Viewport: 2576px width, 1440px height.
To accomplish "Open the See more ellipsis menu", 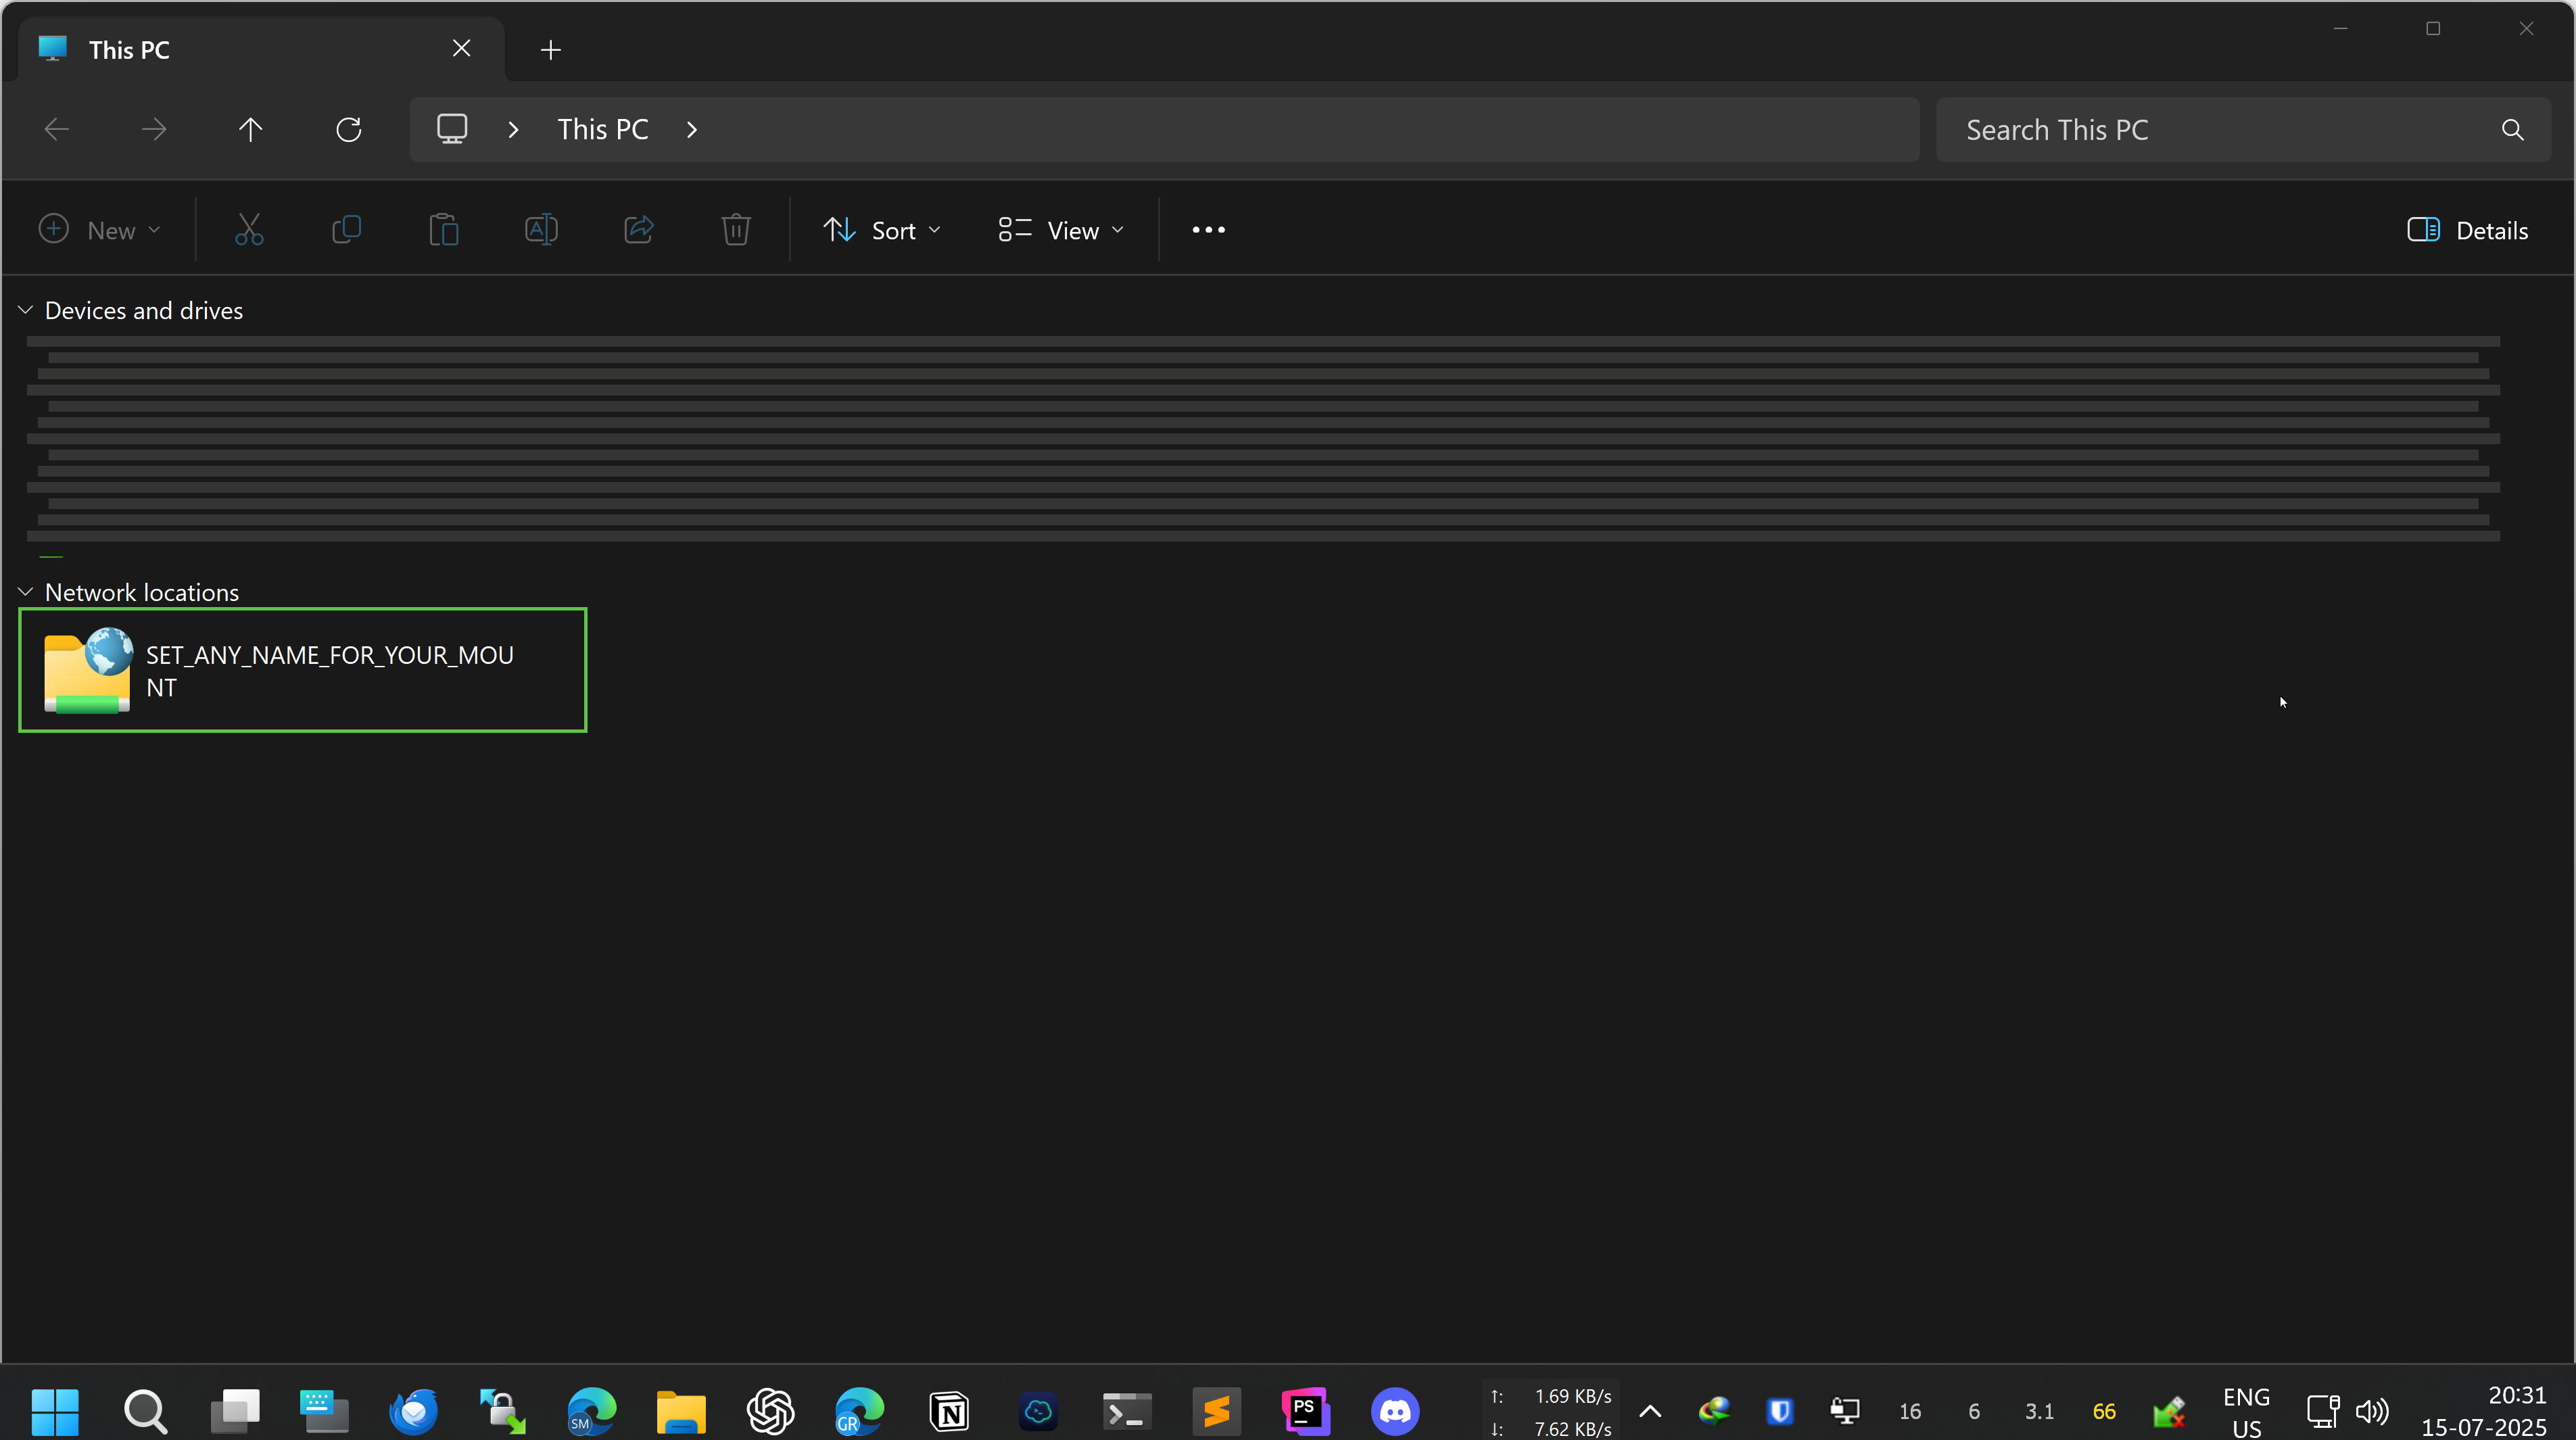I will pyautogui.click(x=1208, y=230).
